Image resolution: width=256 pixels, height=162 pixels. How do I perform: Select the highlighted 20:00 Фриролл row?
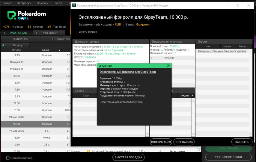tap(36, 124)
